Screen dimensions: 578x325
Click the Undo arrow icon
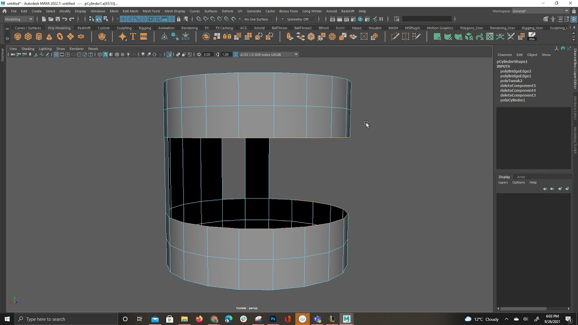[65, 19]
